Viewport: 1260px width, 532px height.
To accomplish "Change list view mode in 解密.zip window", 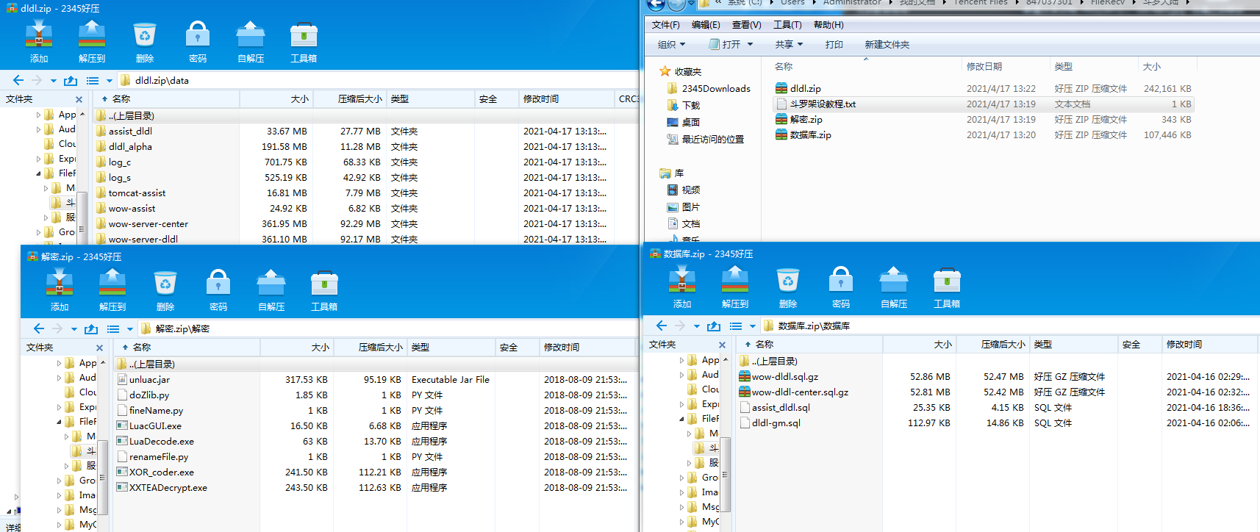I will (x=113, y=328).
